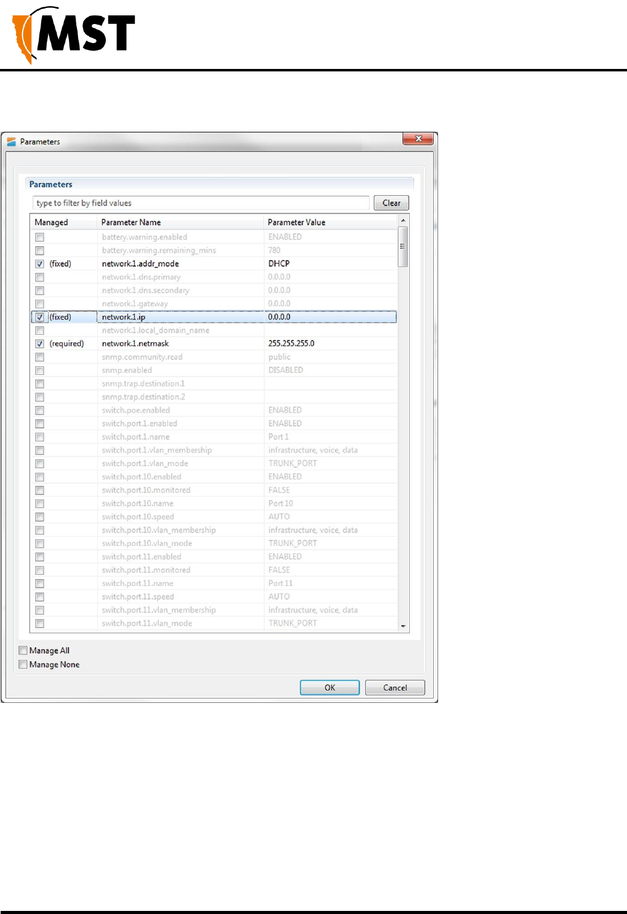627x914 pixels.
Task: Clear the filter text
Action: pos(391,203)
